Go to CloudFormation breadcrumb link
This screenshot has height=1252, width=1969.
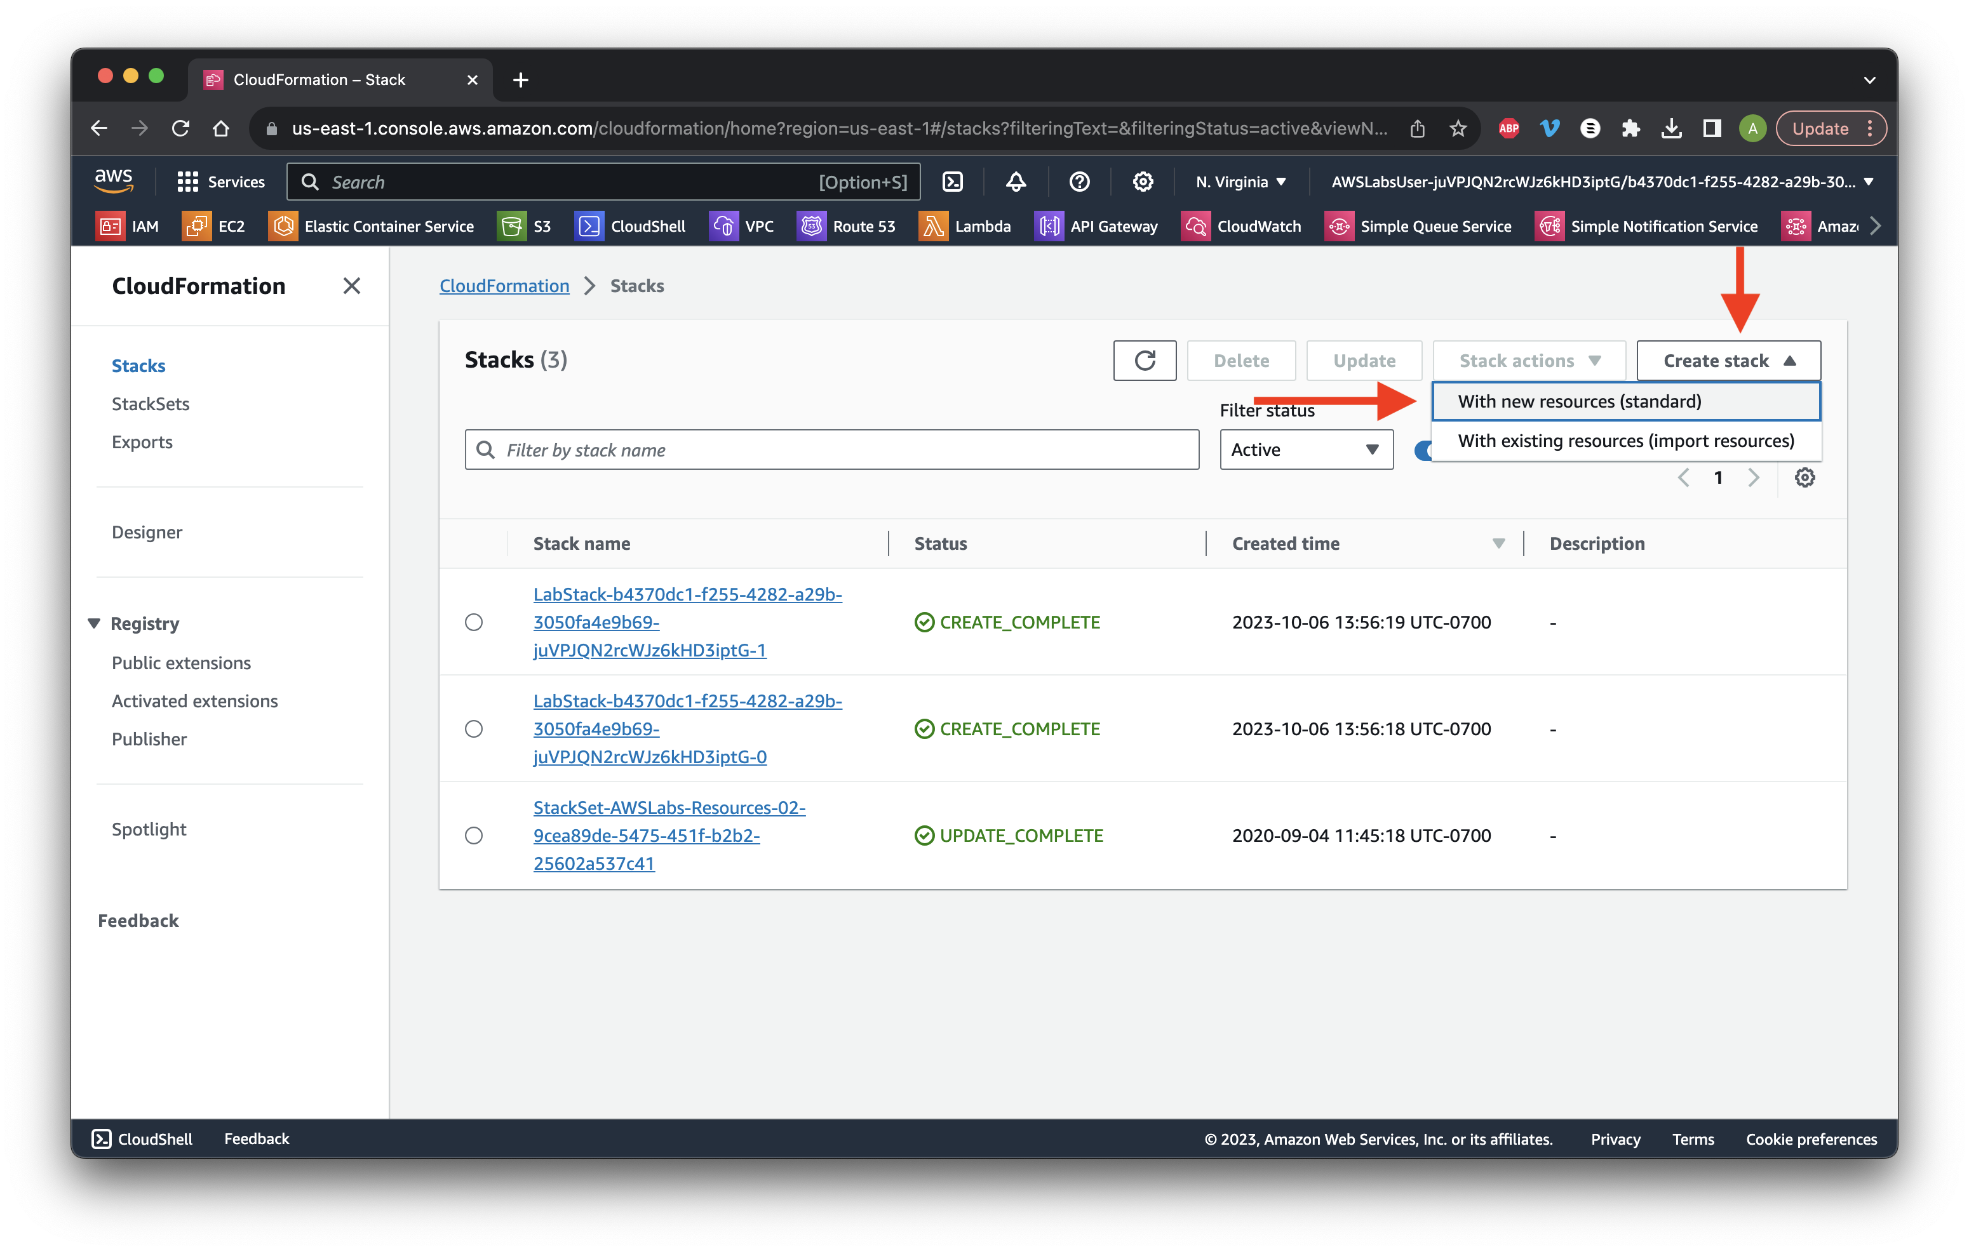504,286
